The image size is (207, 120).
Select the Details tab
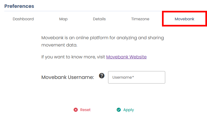(99, 19)
